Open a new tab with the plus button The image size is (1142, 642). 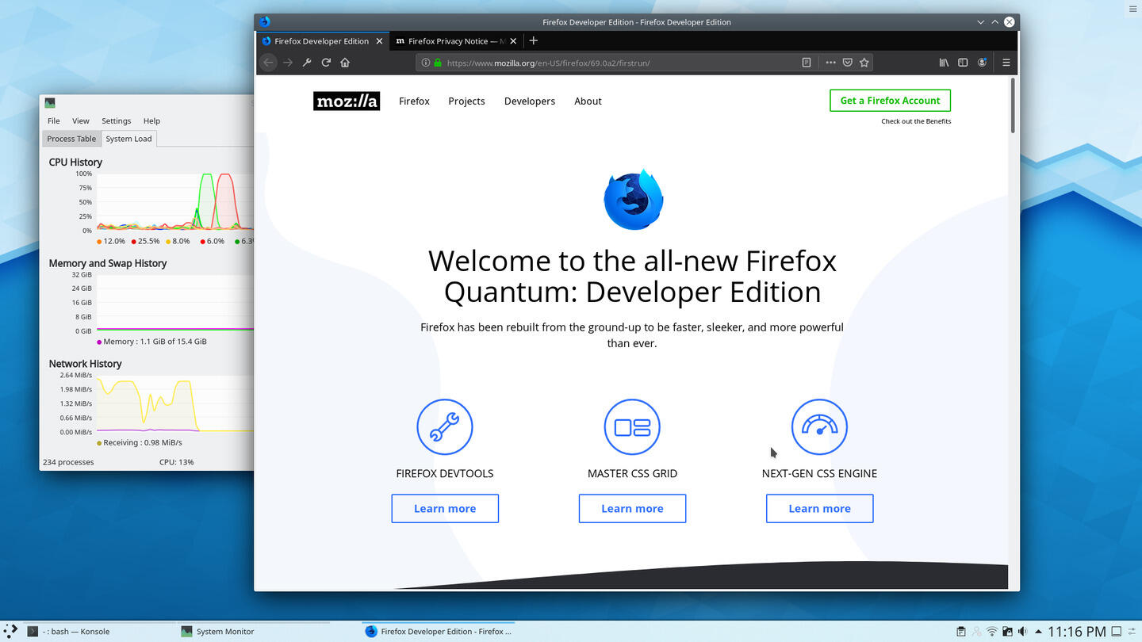(534, 40)
